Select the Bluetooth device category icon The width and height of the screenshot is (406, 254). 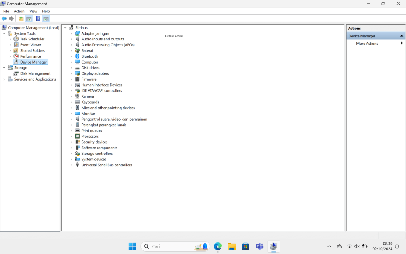tap(77, 56)
